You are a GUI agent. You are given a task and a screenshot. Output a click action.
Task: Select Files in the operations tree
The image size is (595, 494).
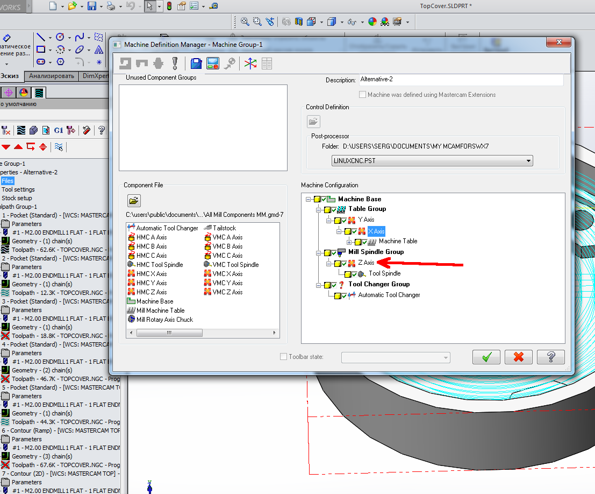pyautogui.click(x=8, y=181)
